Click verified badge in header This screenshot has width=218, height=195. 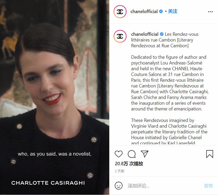[x=161, y=11]
